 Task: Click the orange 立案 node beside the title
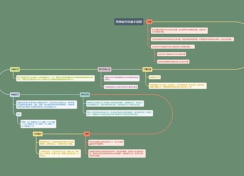pyautogui.click(x=149, y=22)
